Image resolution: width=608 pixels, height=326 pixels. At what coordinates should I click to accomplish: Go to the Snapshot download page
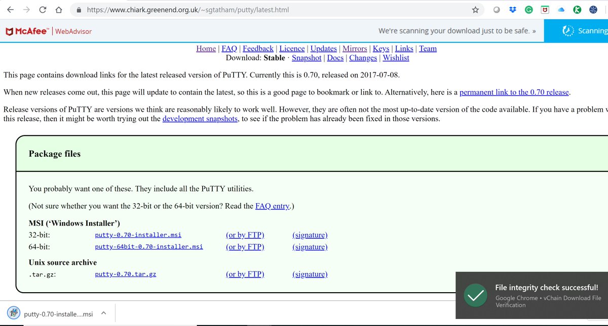pyautogui.click(x=307, y=58)
